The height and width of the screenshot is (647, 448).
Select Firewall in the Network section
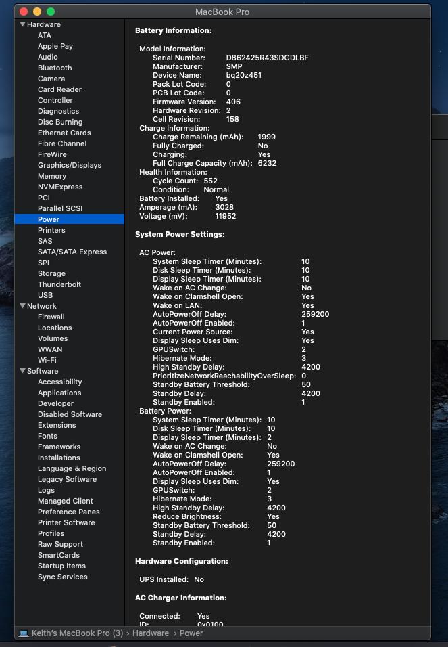coord(51,317)
